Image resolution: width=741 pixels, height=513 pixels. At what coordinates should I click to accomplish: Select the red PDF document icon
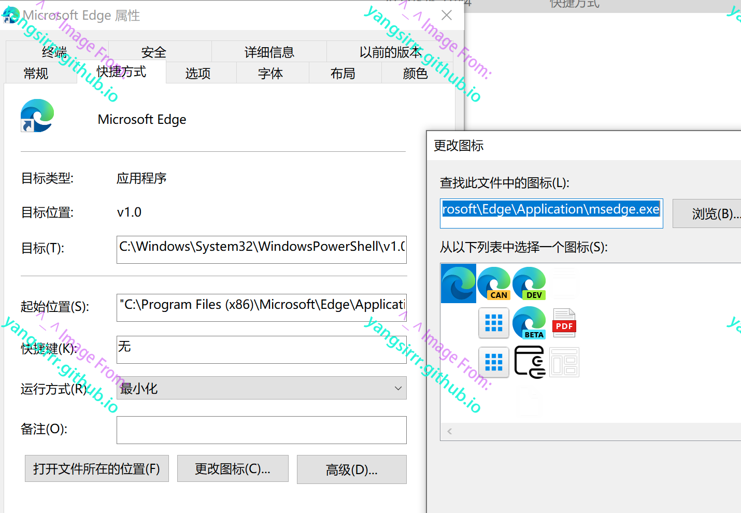point(564,323)
